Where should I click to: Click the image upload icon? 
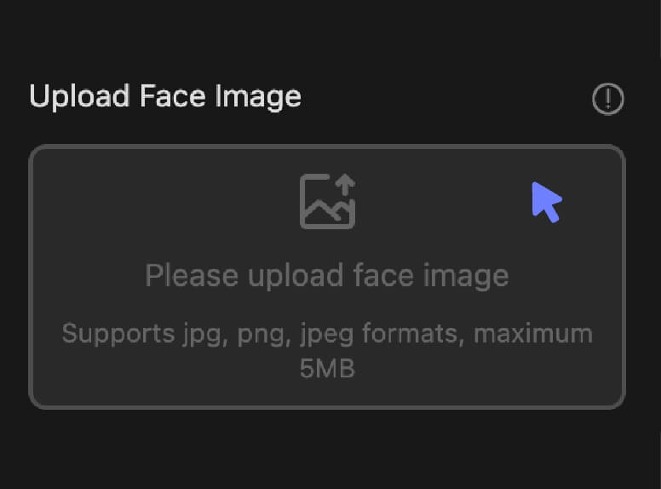[328, 201]
